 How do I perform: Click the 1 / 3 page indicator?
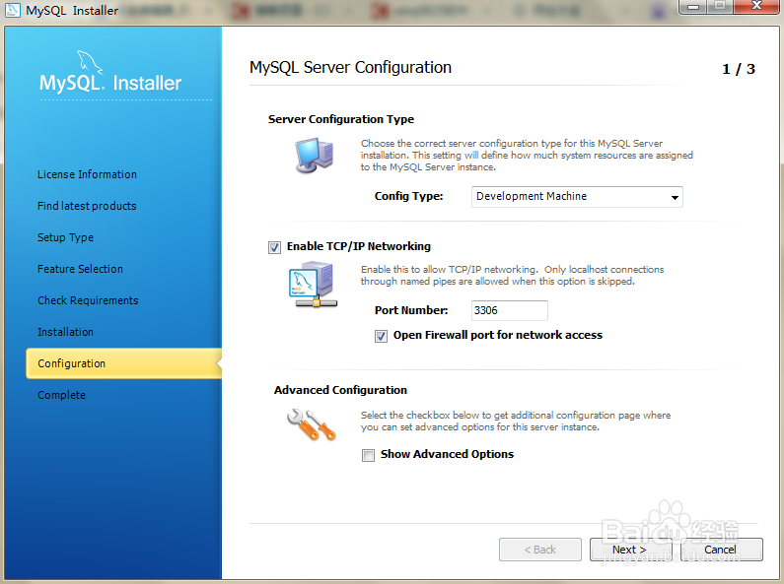[739, 69]
